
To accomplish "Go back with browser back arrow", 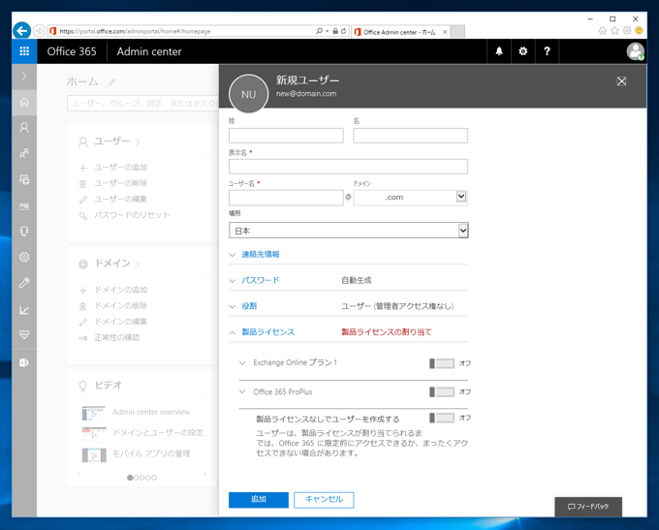I will tap(22, 31).
